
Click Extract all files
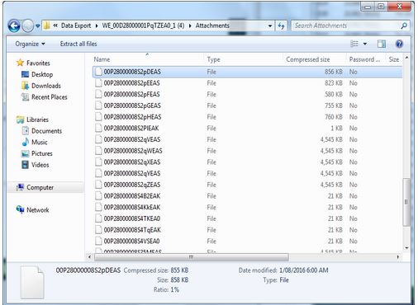pos(78,44)
